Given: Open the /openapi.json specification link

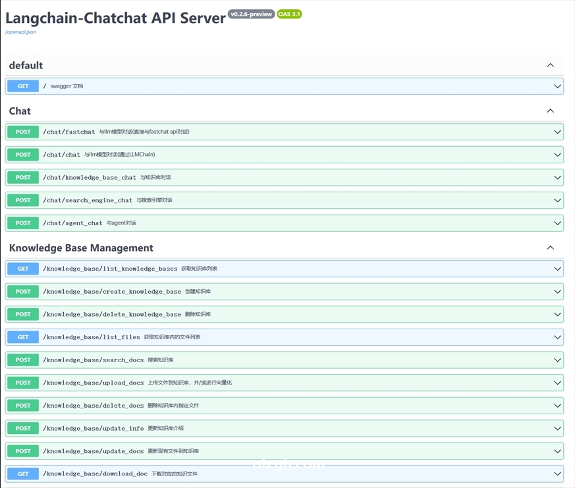Looking at the screenshot, I should [19, 31].
